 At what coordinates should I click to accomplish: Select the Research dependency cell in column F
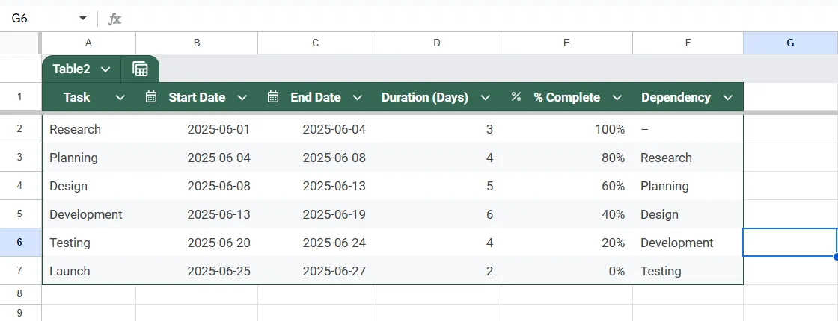click(x=688, y=158)
